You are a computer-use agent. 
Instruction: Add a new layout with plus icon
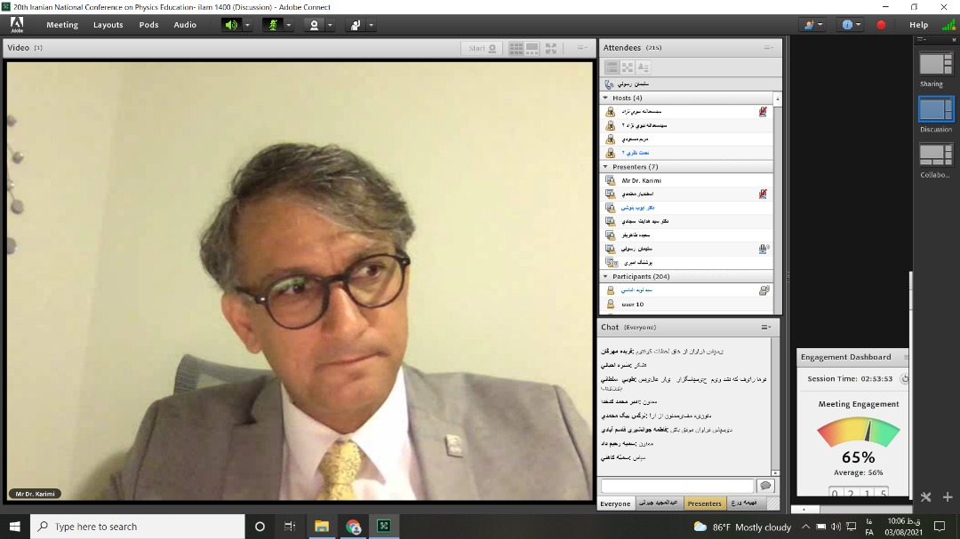coord(948,497)
